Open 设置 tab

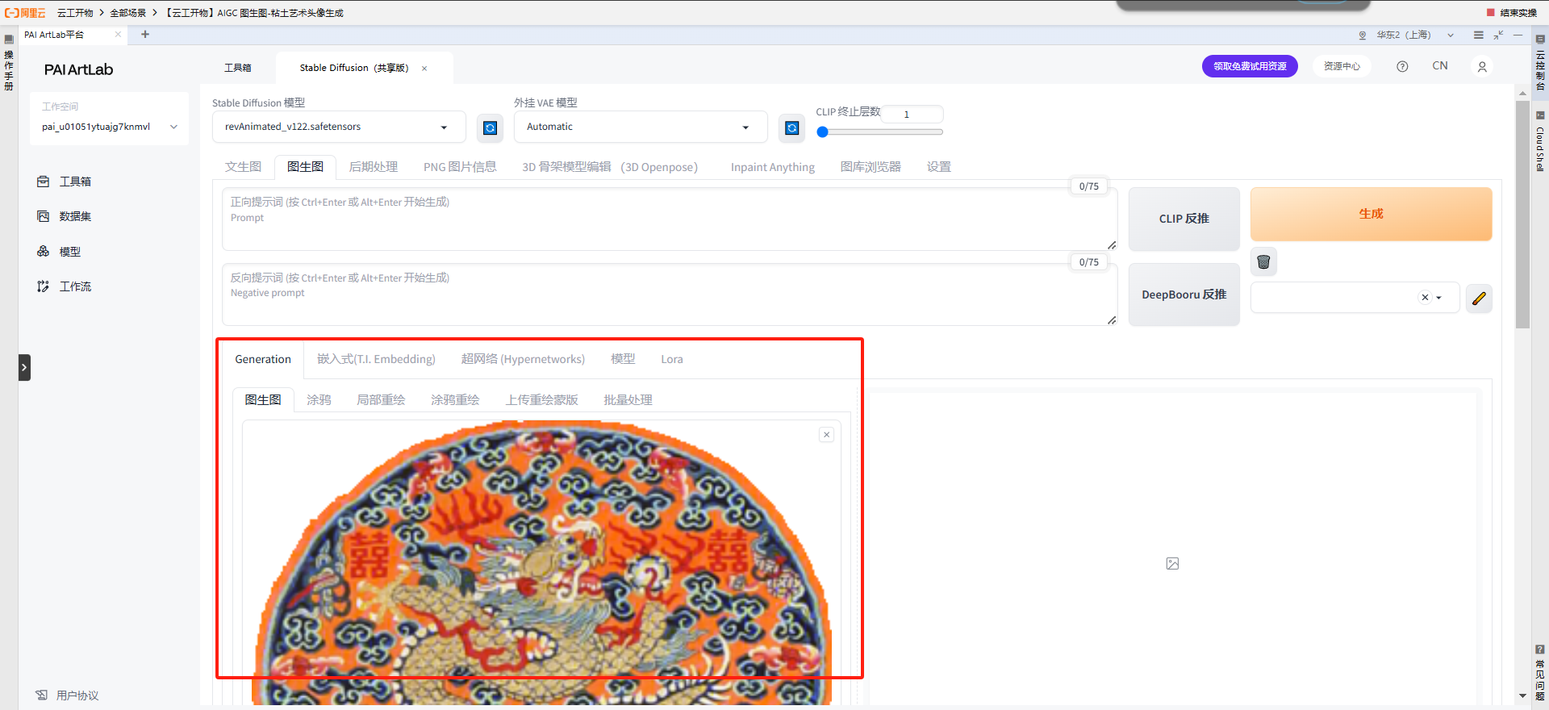pos(939,167)
